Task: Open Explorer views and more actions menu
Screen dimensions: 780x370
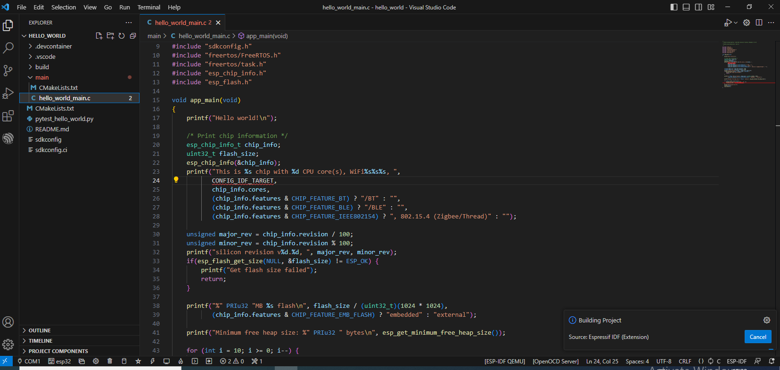Action: tap(129, 23)
